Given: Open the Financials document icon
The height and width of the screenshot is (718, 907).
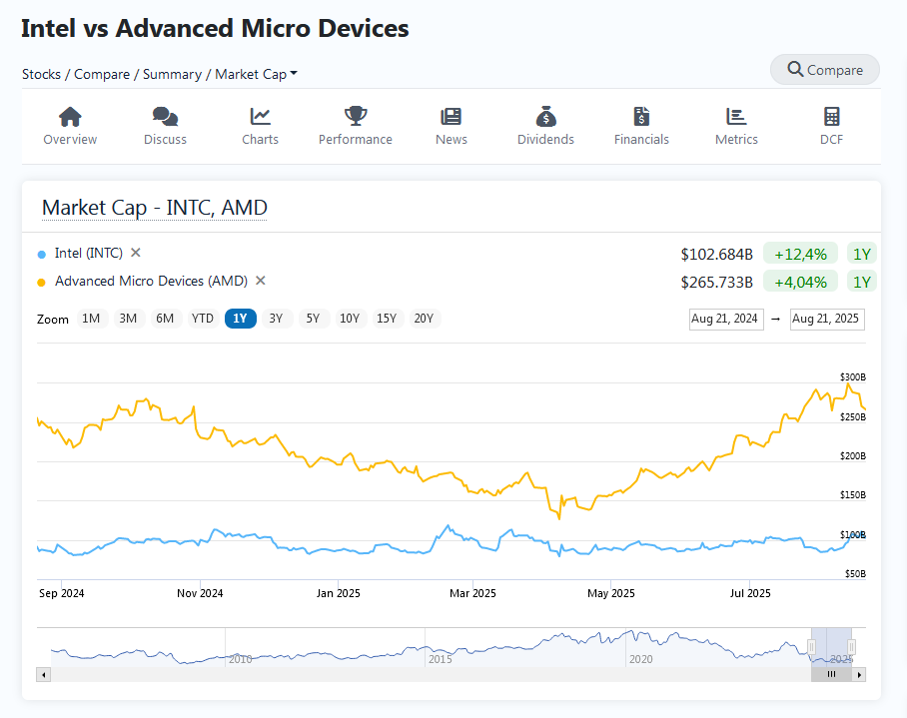Looking at the screenshot, I should [x=641, y=116].
